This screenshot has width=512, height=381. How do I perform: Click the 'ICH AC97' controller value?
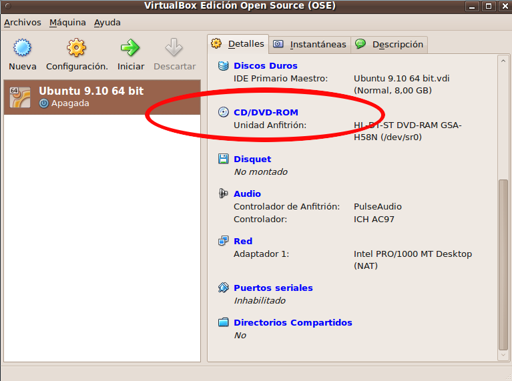(374, 219)
